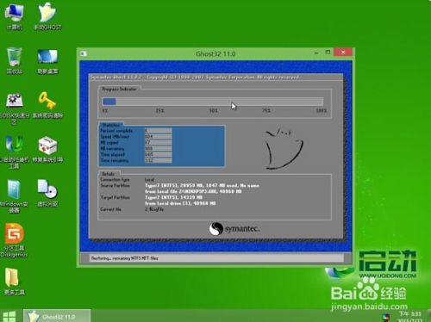Screen dimensions: 431x322
Task: Open the Windows Start button
Action: (9, 316)
